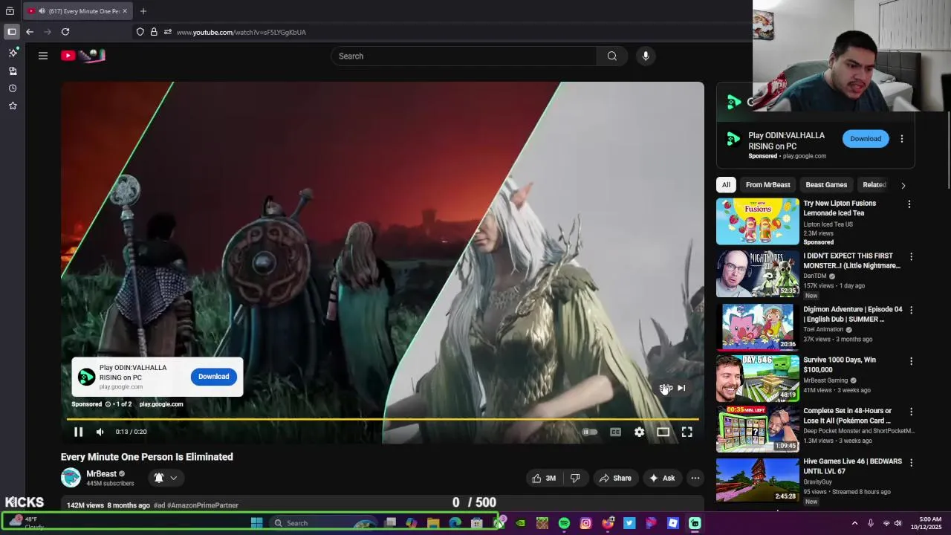Open the Digimon Adventure thumbnail

coord(758,326)
